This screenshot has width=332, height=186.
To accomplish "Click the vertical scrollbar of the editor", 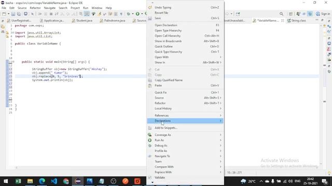I will [321, 94].
